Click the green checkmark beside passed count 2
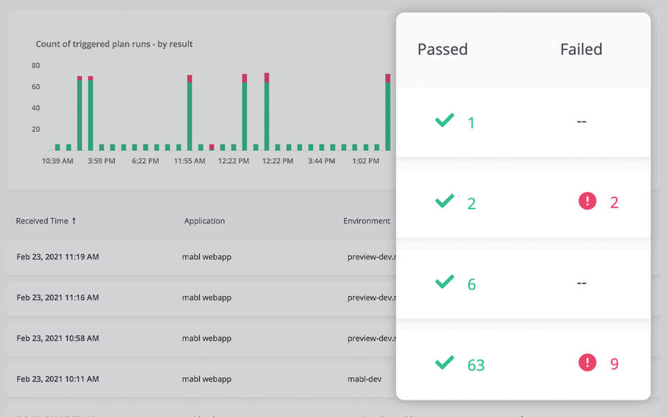Viewport: 668px width, 417px height. tap(445, 202)
